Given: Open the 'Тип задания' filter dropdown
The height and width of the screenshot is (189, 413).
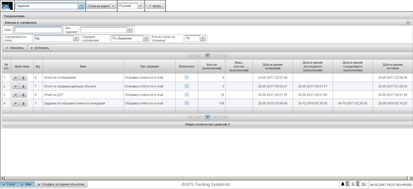Looking at the screenshot, I should [130, 30].
